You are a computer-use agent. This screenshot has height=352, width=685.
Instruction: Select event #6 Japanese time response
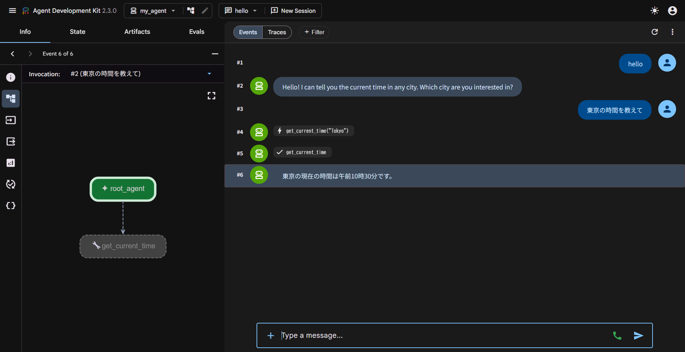(455, 176)
